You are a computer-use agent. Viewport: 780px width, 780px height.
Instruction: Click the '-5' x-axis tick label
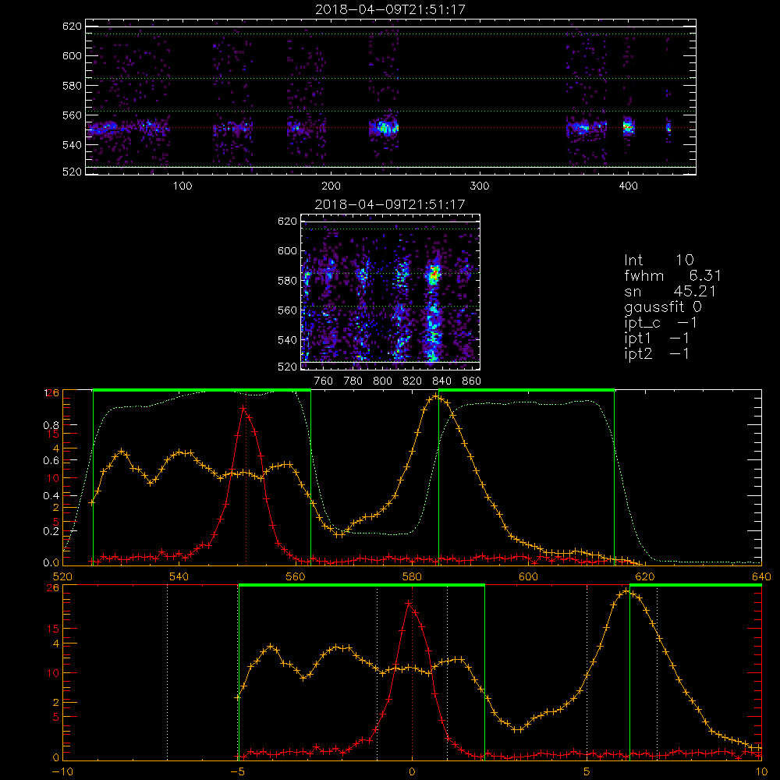[238, 772]
